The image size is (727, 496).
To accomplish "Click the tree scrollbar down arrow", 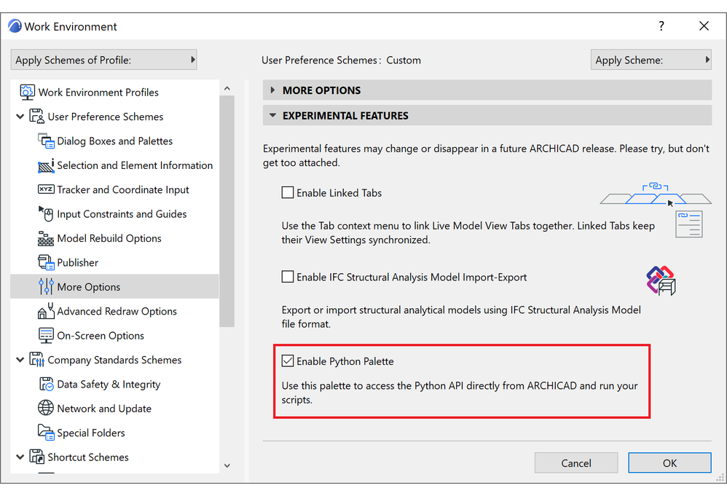I will [227, 465].
